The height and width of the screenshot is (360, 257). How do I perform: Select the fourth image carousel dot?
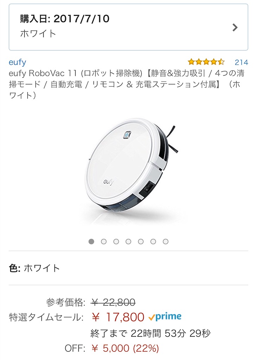(x=128, y=242)
